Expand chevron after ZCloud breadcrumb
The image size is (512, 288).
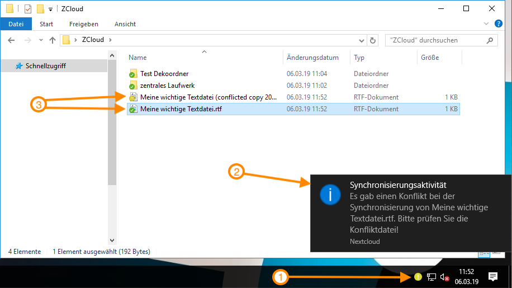[x=110, y=40]
